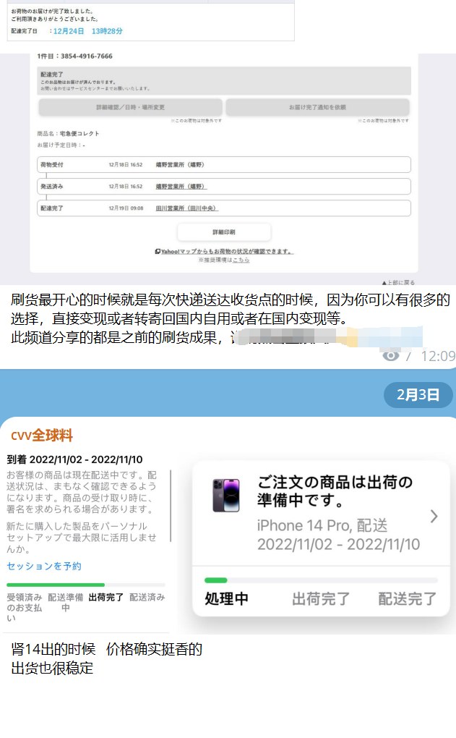Click the 肾14出的时候 caption message
Viewport: 456px width, 738px height.
pyautogui.click(x=107, y=658)
